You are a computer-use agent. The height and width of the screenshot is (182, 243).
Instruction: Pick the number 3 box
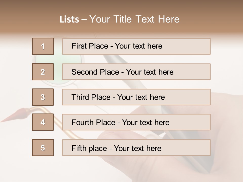(43, 97)
